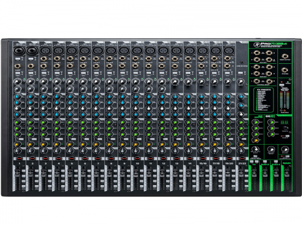This screenshot has width=302, height=226.
Task: Click the Control Room right output jack
Action: coord(269,81)
